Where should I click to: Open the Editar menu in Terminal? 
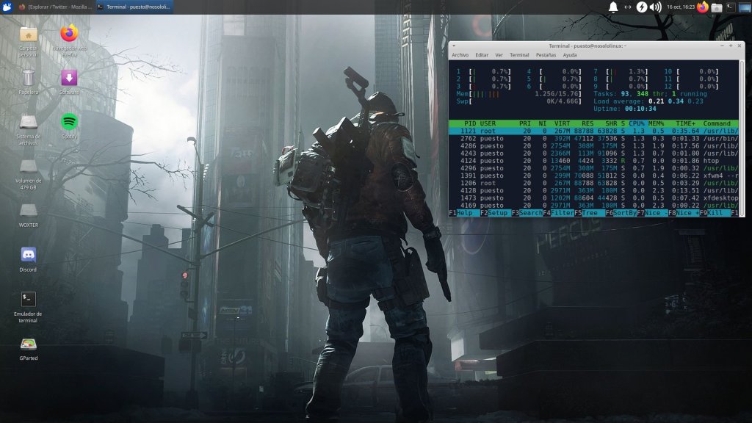pyautogui.click(x=482, y=55)
